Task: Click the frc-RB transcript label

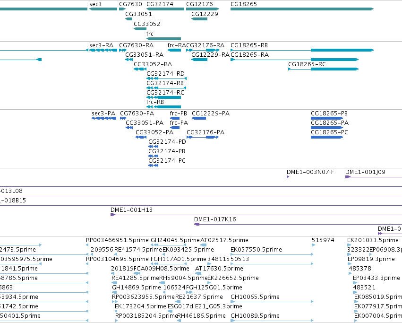Action: pyautogui.click(x=155, y=102)
